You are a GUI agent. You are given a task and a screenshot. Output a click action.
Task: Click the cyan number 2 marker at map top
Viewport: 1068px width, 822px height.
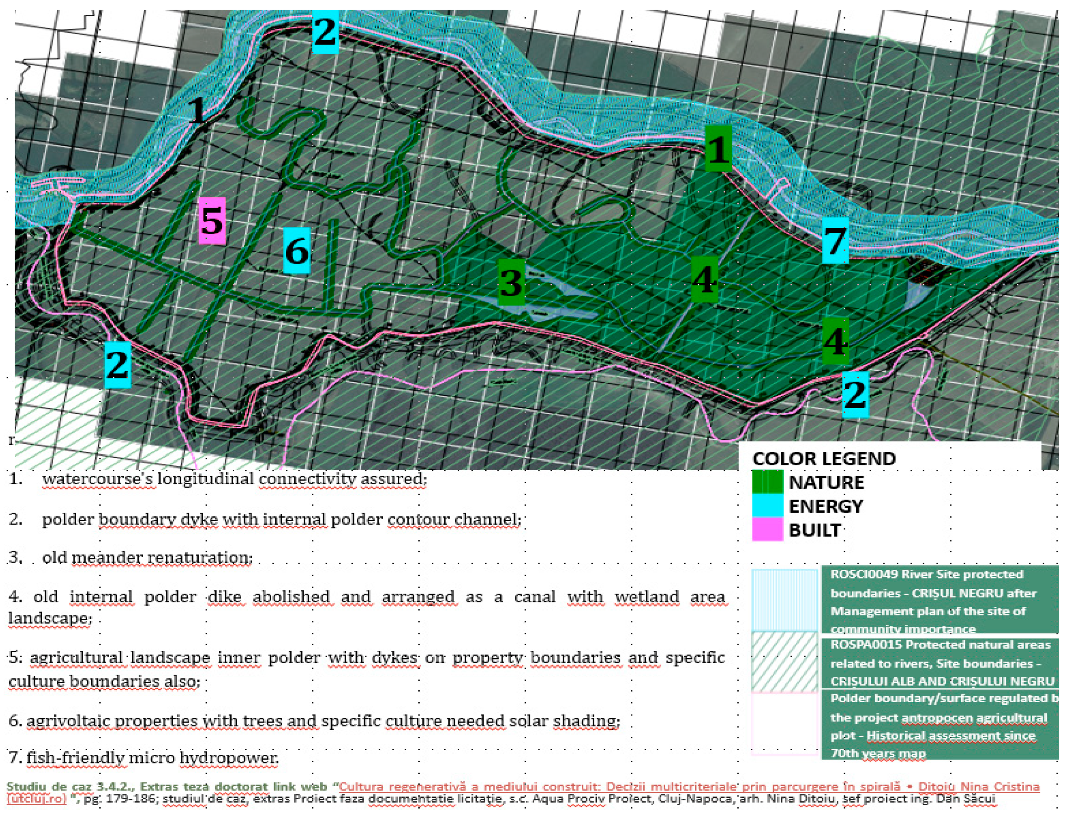tap(325, 32)
